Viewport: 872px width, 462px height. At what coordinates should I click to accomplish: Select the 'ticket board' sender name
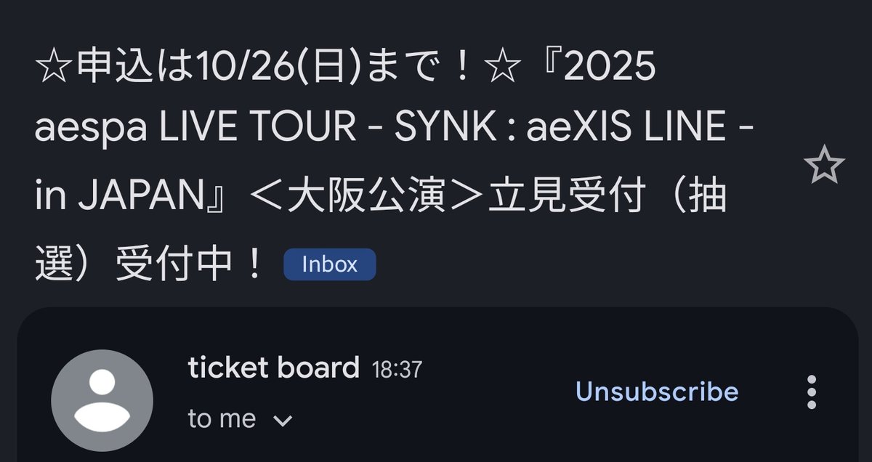(274, 368)
